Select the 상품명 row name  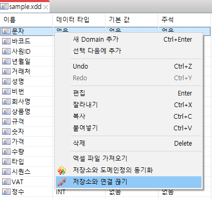[21, 111]
